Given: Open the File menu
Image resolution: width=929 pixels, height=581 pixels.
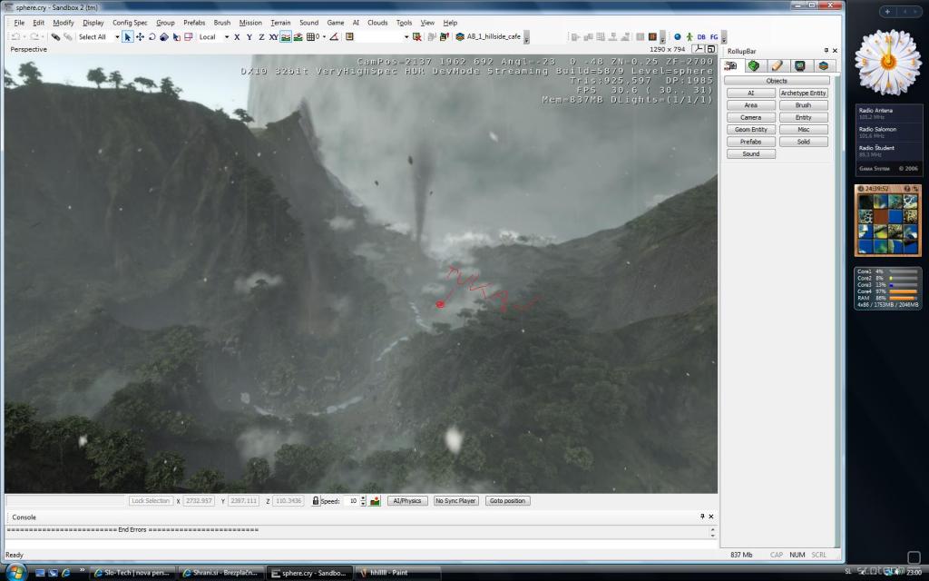Looking at the screenshot, I should 20,23.
